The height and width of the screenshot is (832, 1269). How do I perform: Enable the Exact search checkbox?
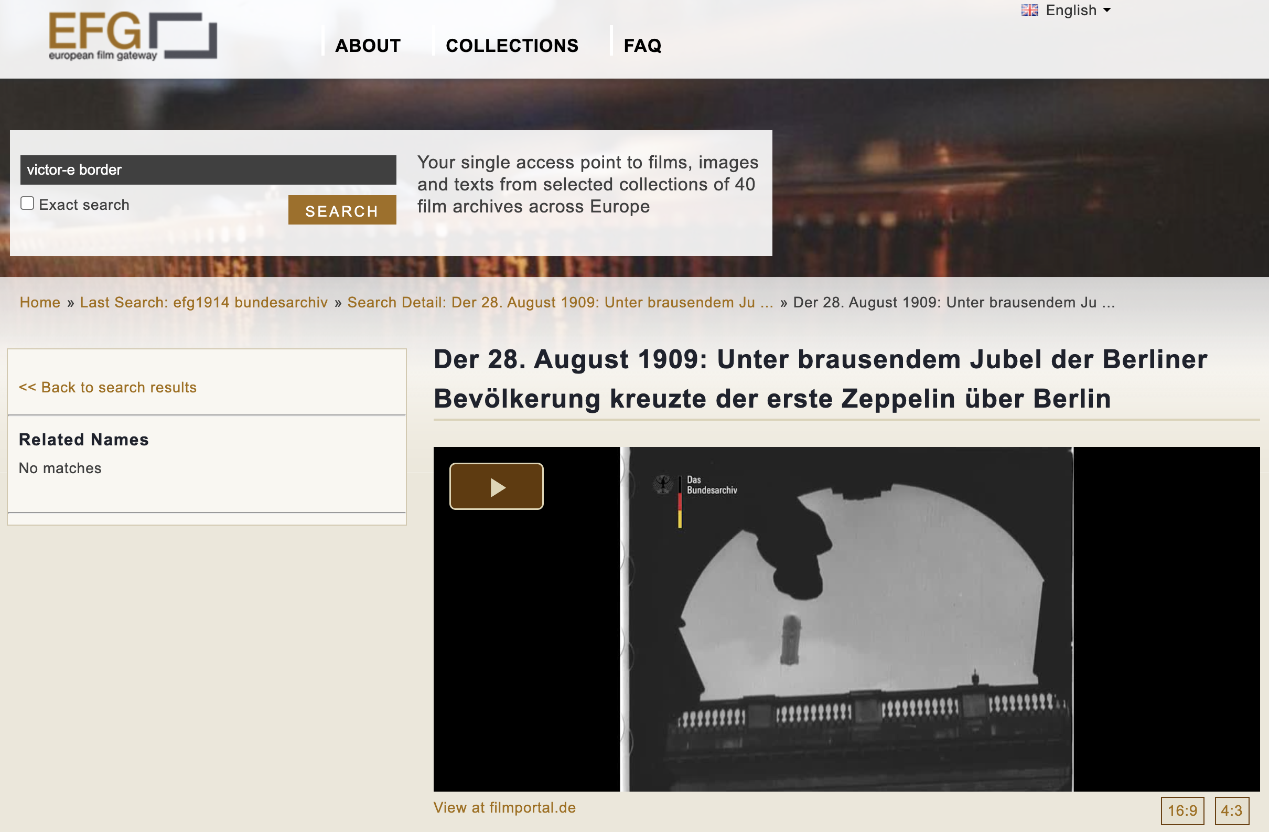pyautogui.click(x=27, y=203)
